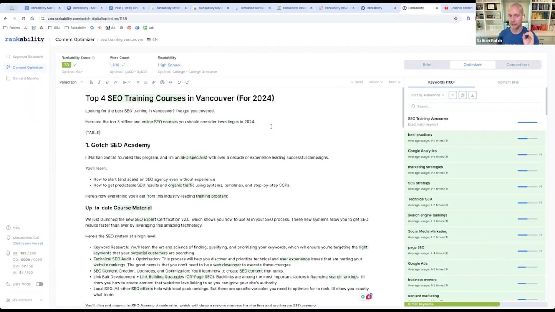Open Keyword Research in sidebar
Screen dimensions: 555x312
(25, 57)
